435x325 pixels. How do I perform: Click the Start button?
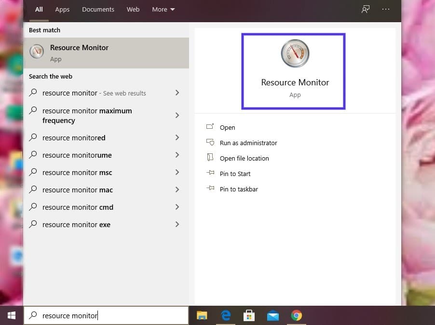tap(11, 315)
